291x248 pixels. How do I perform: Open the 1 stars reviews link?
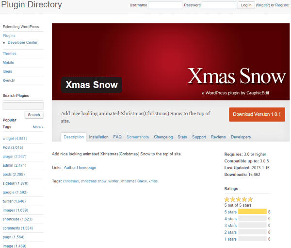(x=230, y=239)
